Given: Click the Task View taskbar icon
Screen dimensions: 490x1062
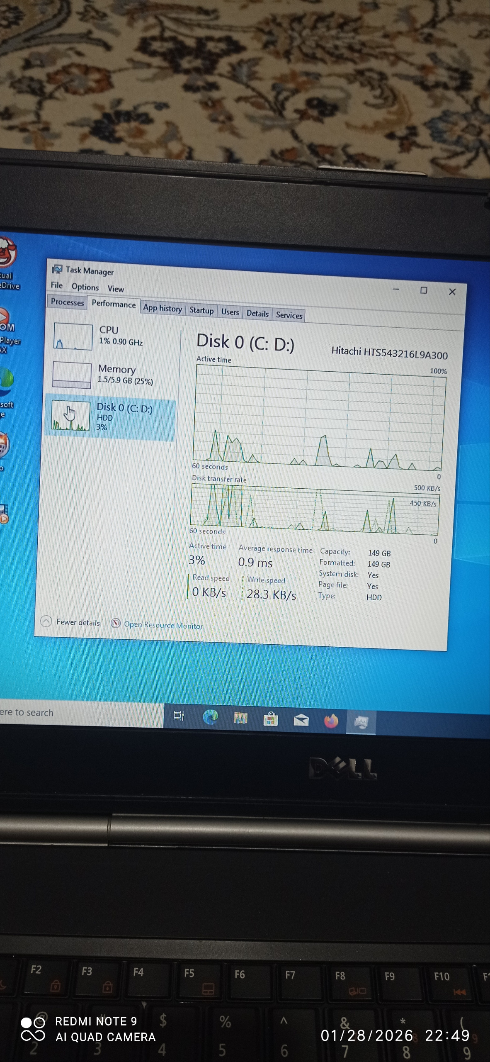Looking at the screenshot, I should (x=179, y=716).
